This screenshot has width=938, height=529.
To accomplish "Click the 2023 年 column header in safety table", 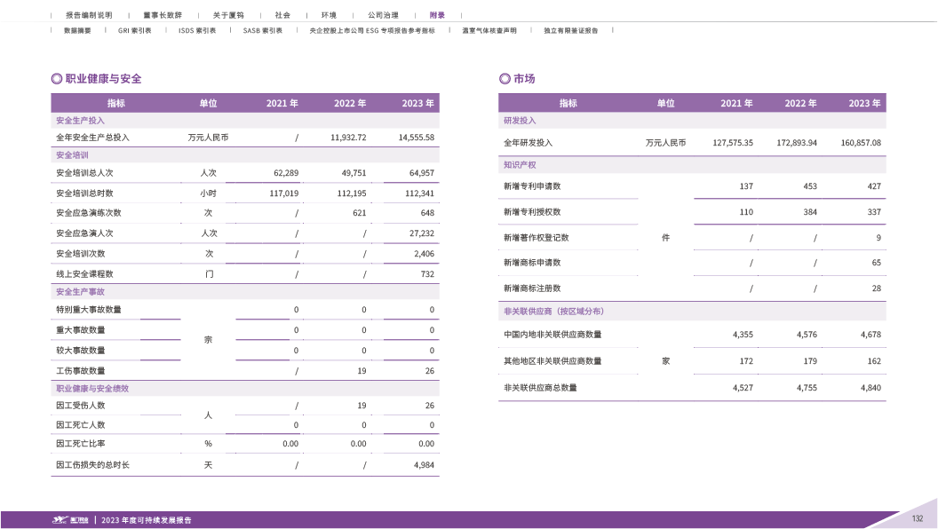I will click(417, 104).
